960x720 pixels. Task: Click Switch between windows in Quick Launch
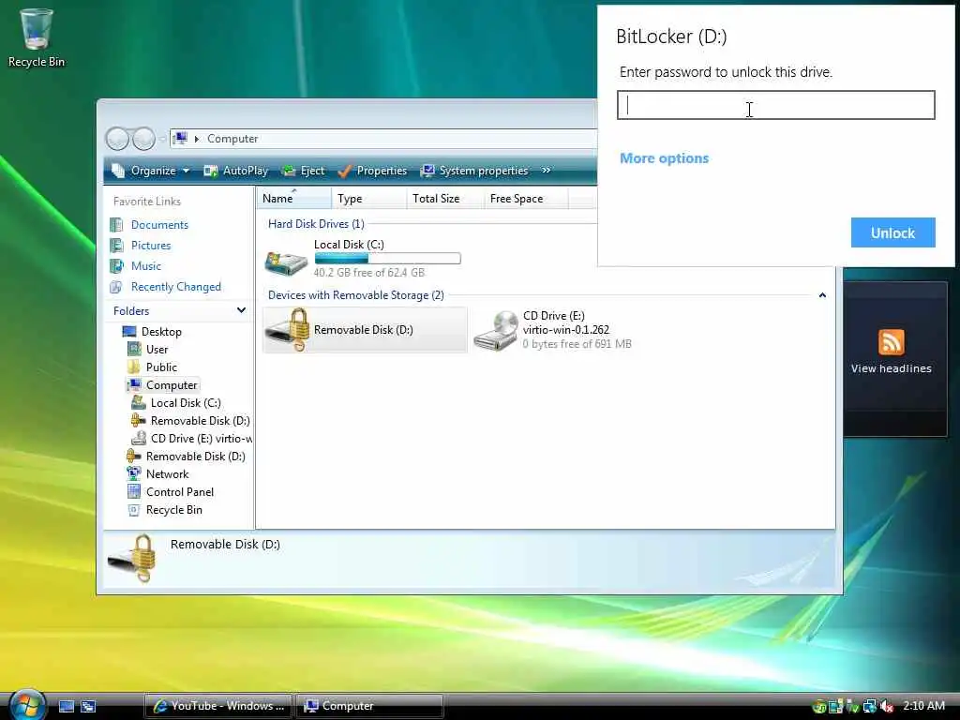(88, 706)
